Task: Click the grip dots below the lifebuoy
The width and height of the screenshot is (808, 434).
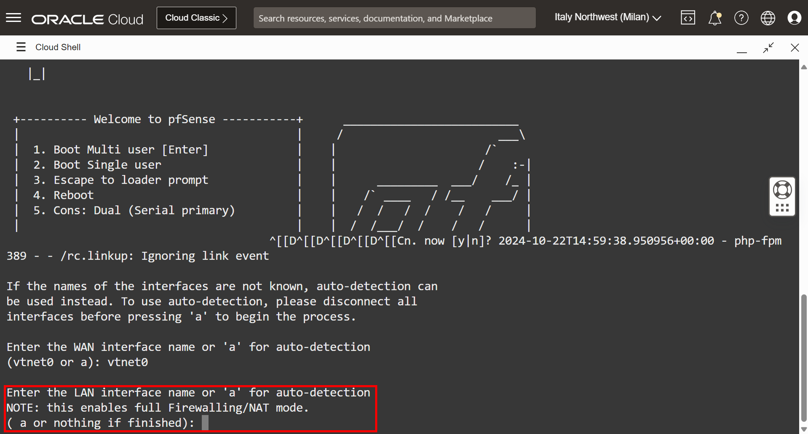Action: tap(782, 208)
